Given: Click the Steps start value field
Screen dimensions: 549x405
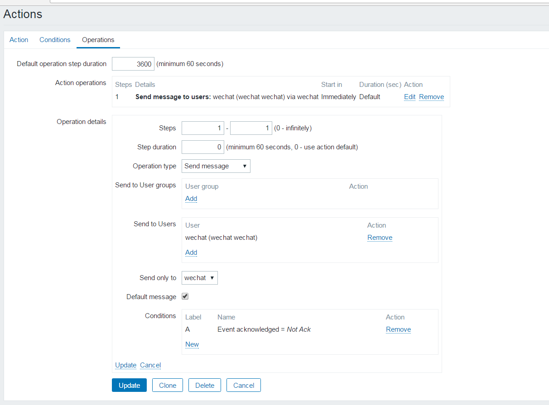Looking at the screenshot, I should pyautogui.click(x=202, y=128).
